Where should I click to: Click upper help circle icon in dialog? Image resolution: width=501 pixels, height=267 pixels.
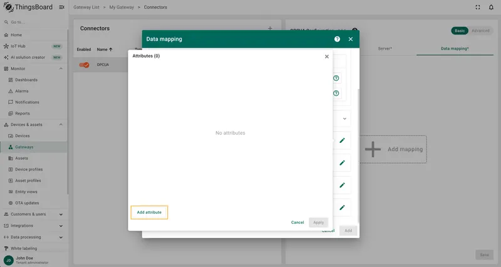point(336,78)
